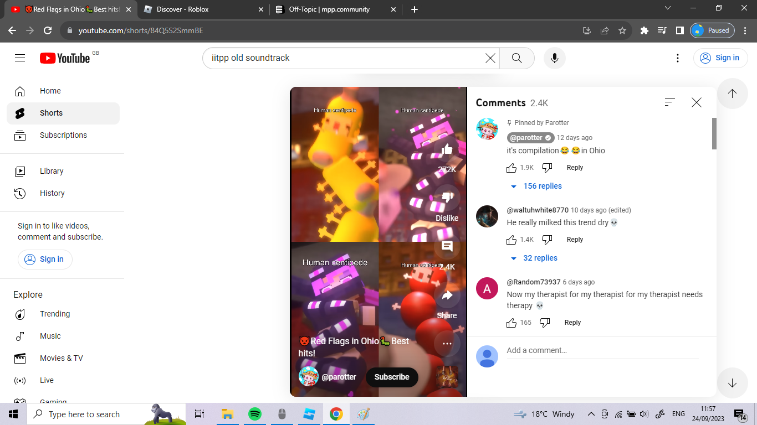This screenshot has height=425, width=757.
Task: Share the short video
Action: point(447,295)
